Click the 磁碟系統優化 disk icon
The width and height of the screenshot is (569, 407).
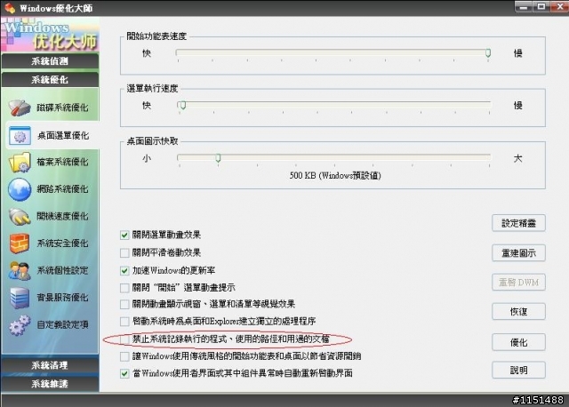click(20, 108)
